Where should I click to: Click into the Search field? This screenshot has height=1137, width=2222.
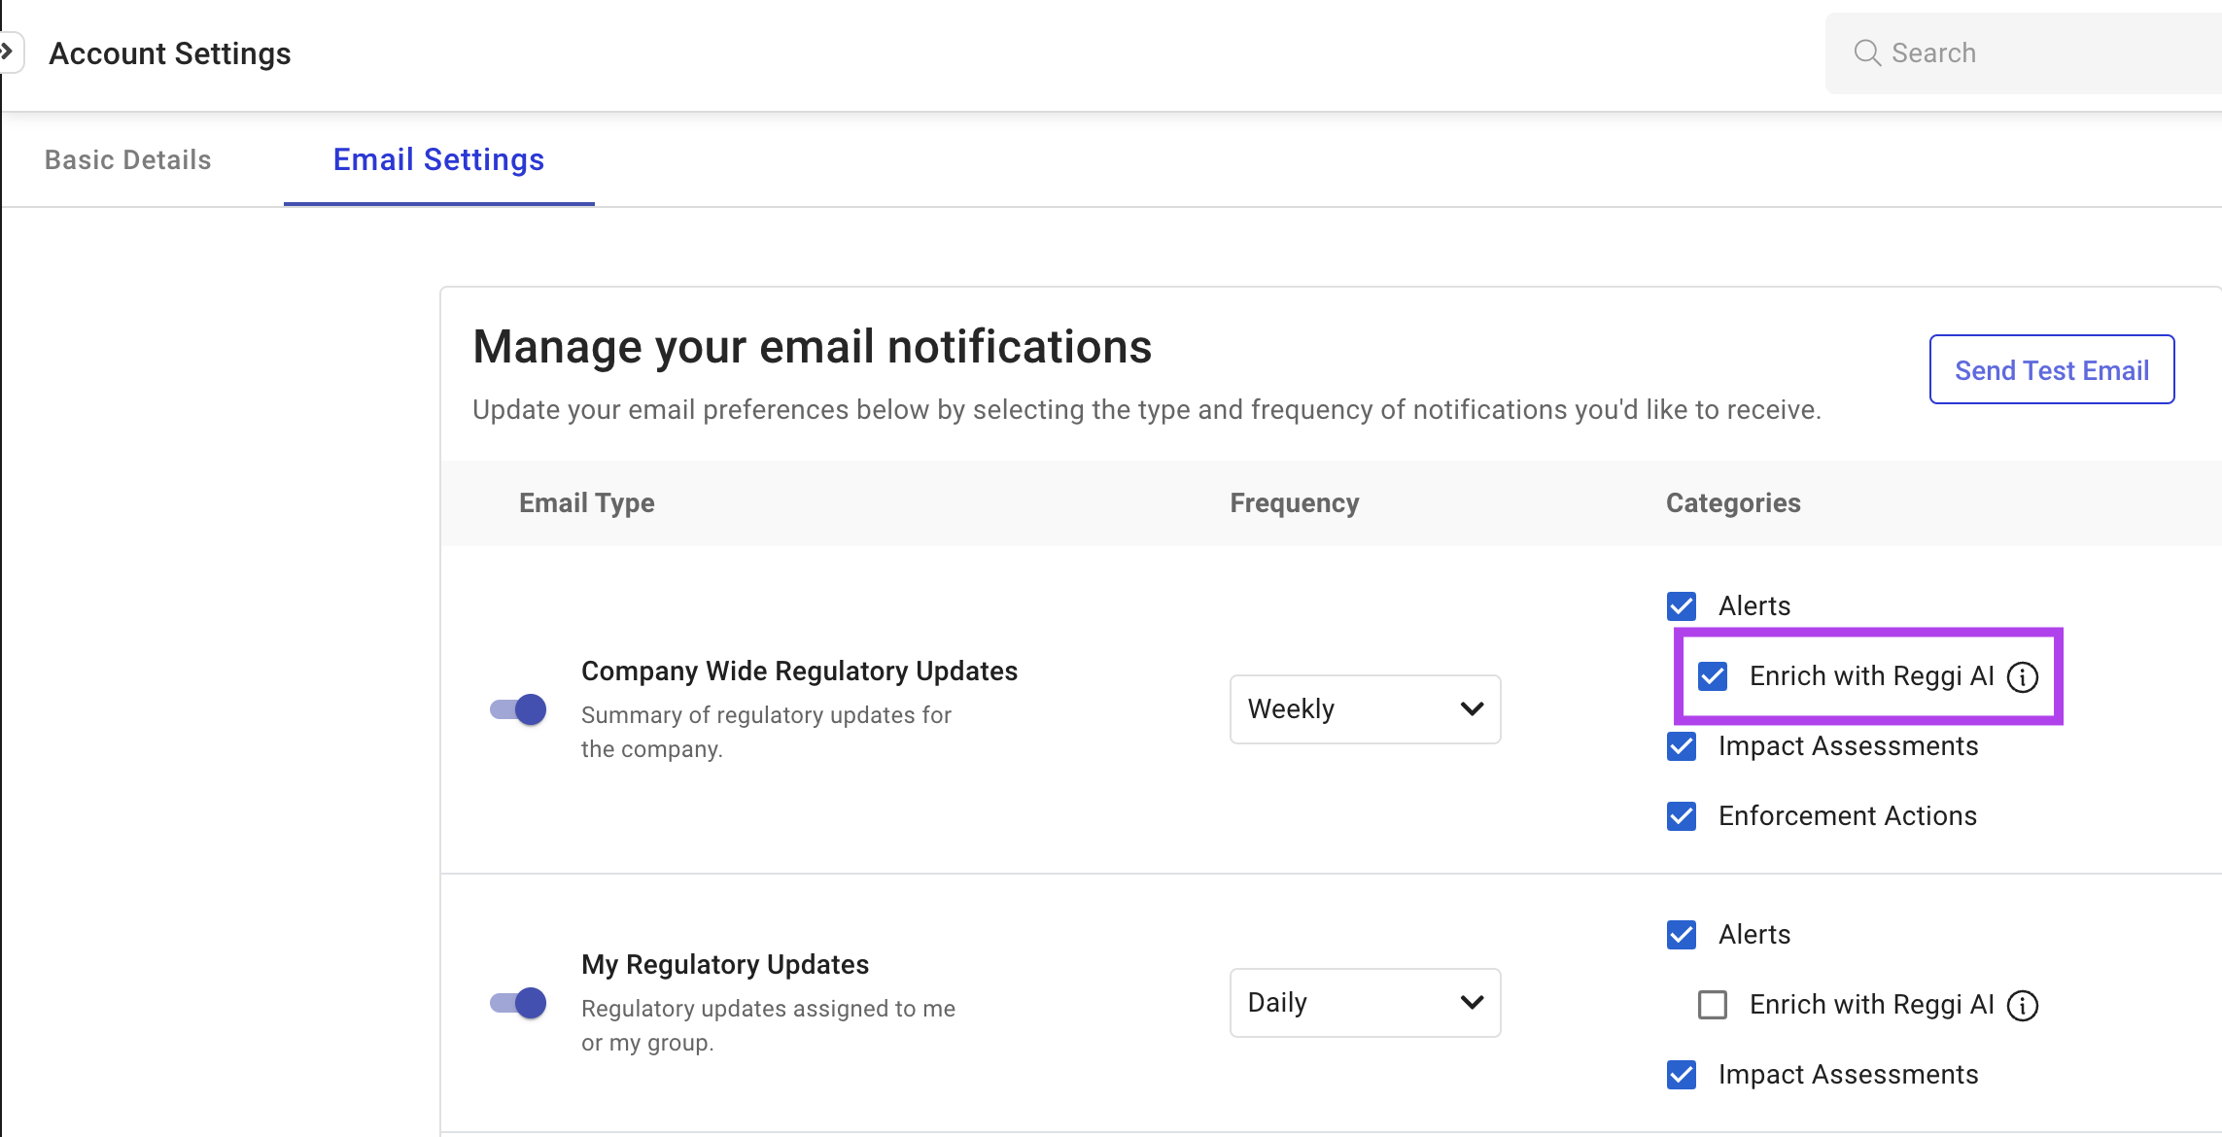coord(2041,52)
